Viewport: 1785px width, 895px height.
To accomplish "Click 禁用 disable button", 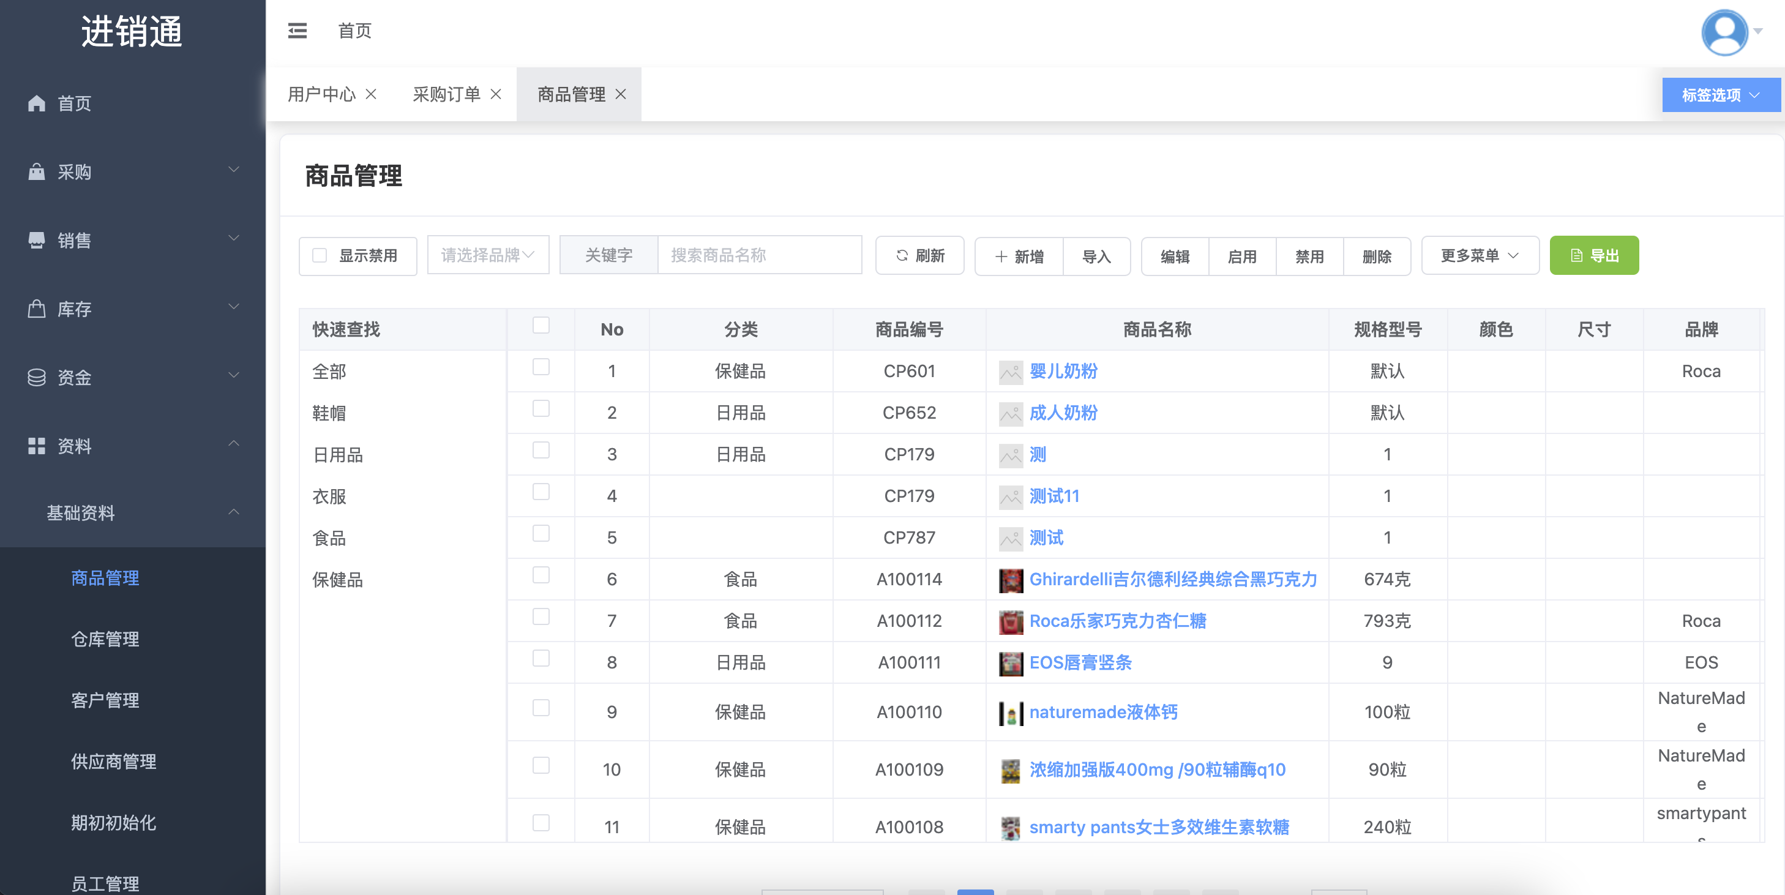I will (x=1309, y=257).
